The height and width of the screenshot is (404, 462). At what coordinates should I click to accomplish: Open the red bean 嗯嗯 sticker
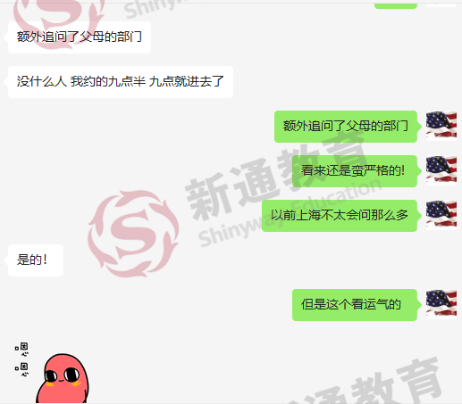pyautogui.click(x=52, y=372)
